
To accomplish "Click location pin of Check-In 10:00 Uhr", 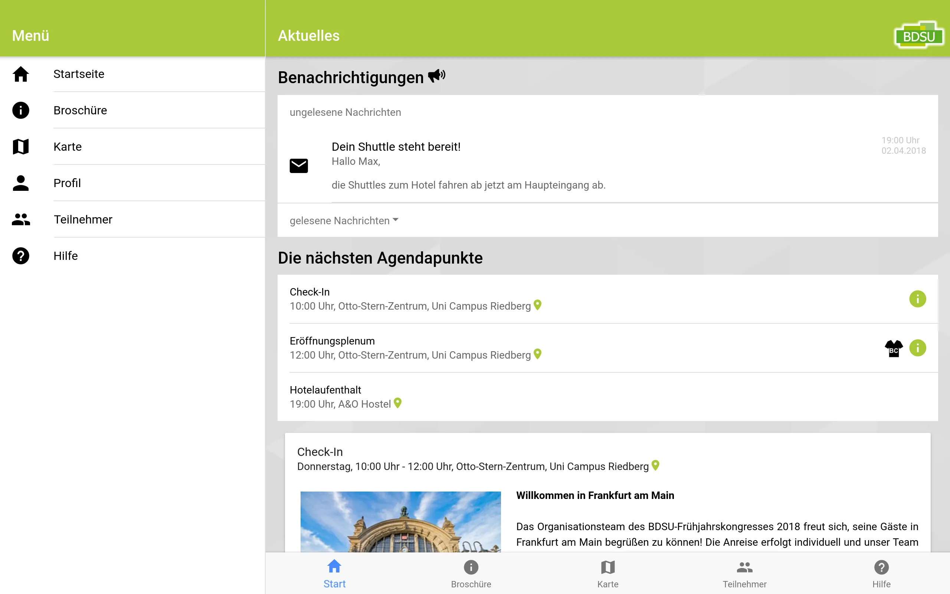I will pyautogui.click(x=538, y=305).
